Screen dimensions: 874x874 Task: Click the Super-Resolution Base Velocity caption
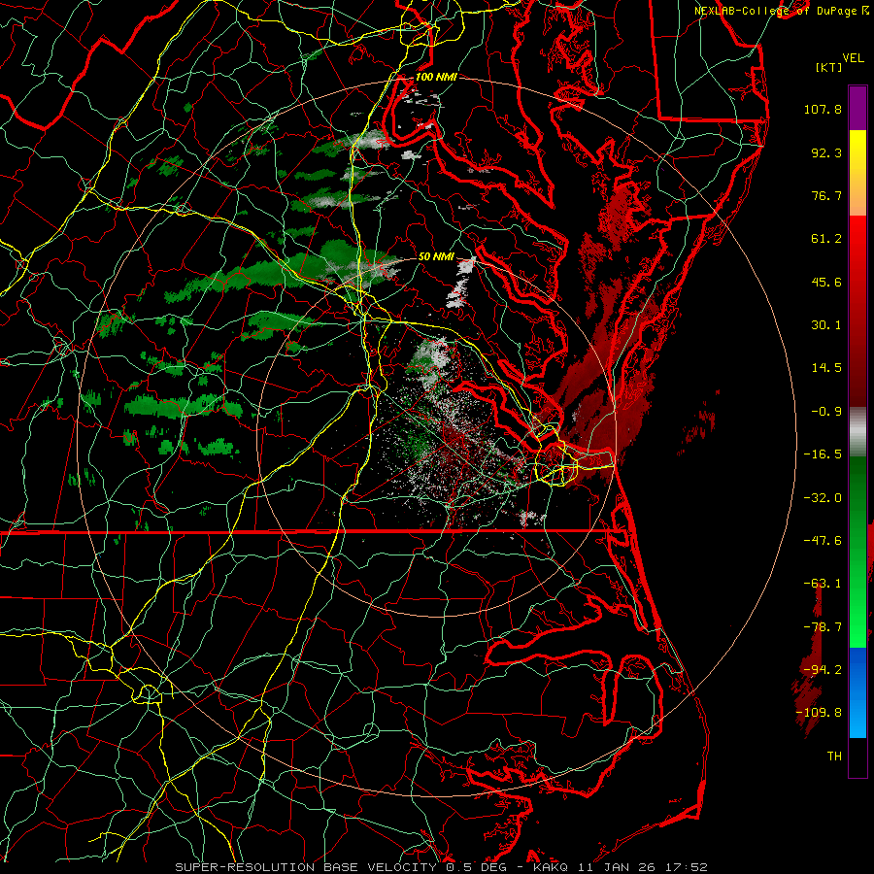[x=442, y=867]
